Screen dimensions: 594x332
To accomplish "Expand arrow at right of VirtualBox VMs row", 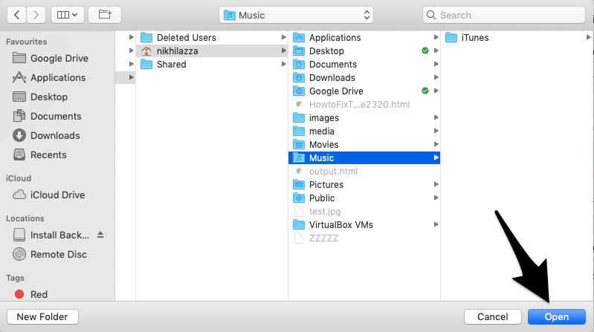I will click(436, 224).
